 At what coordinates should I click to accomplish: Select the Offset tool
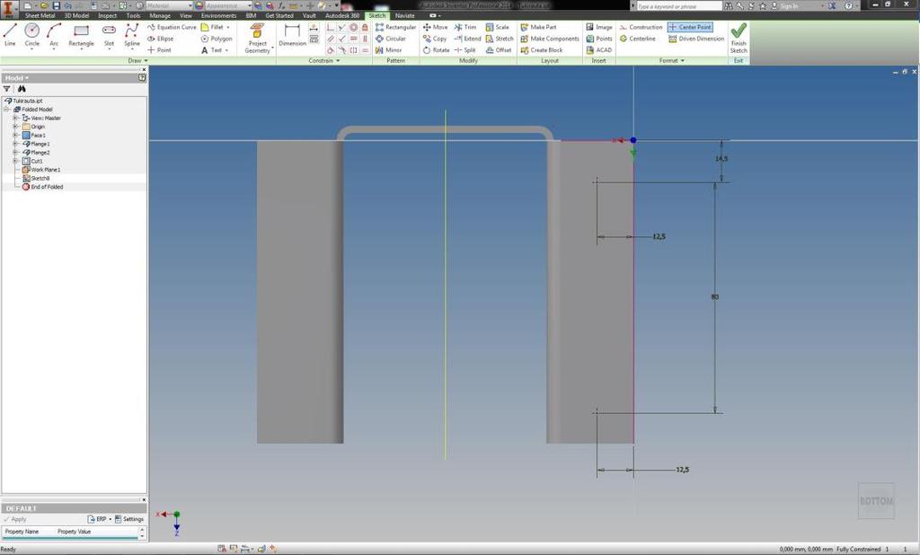click(x=498, y=50)
